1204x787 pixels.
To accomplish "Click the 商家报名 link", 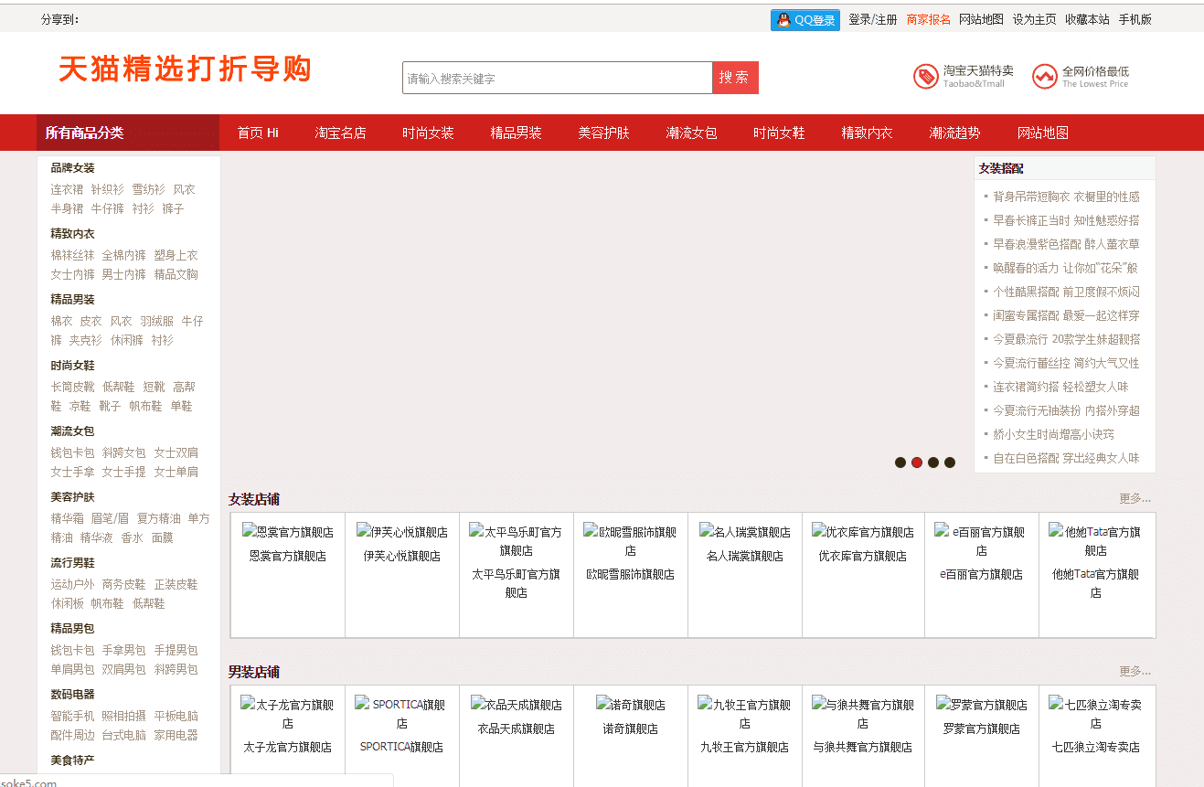I will (x=929, y=19).
